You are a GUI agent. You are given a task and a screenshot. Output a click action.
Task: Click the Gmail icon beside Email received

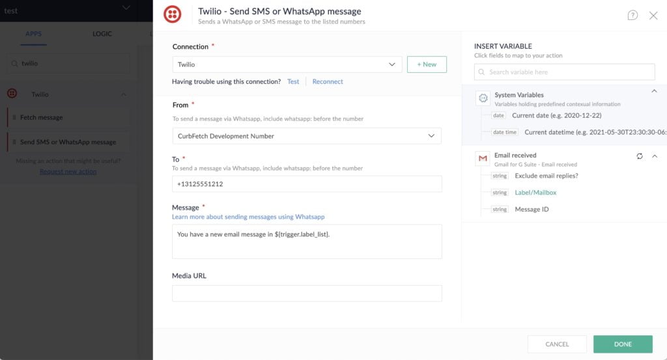[x=483, y=158]
